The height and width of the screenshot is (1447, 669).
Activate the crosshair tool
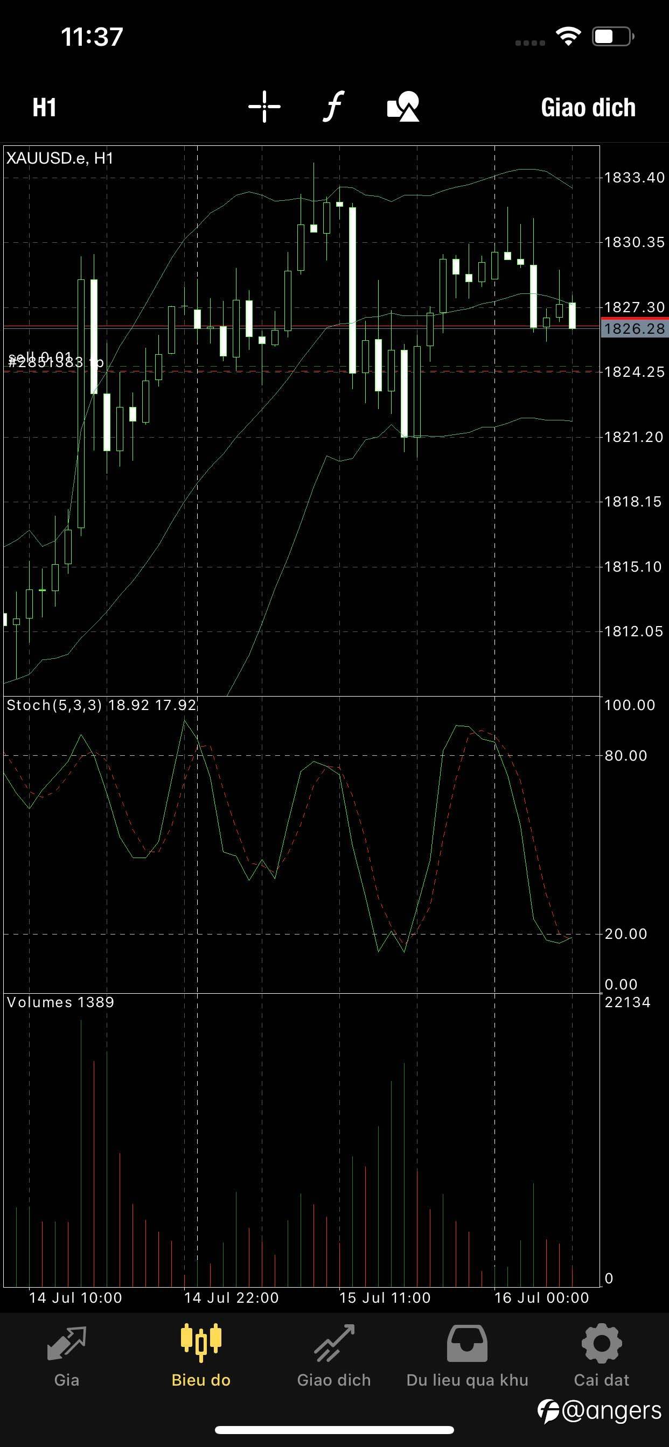264,106
